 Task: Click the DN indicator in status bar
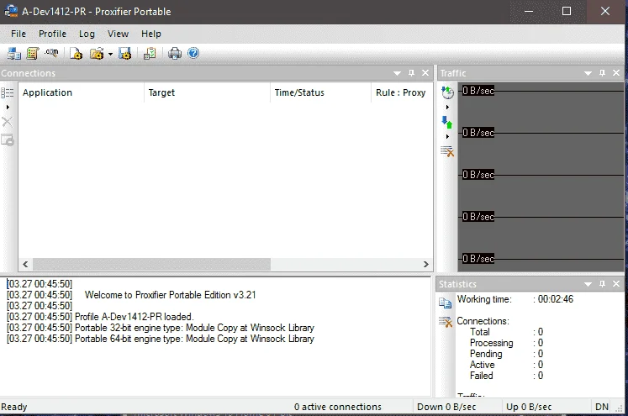(x=602, y=407)
